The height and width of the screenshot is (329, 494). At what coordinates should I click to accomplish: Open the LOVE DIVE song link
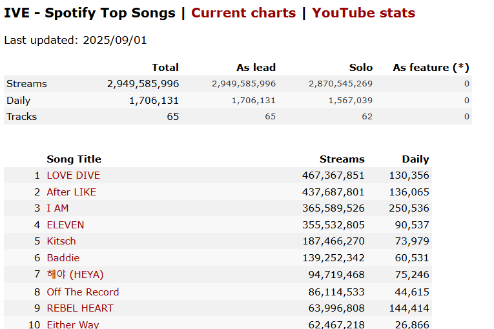pyautogui.click(x=73, y=175)
